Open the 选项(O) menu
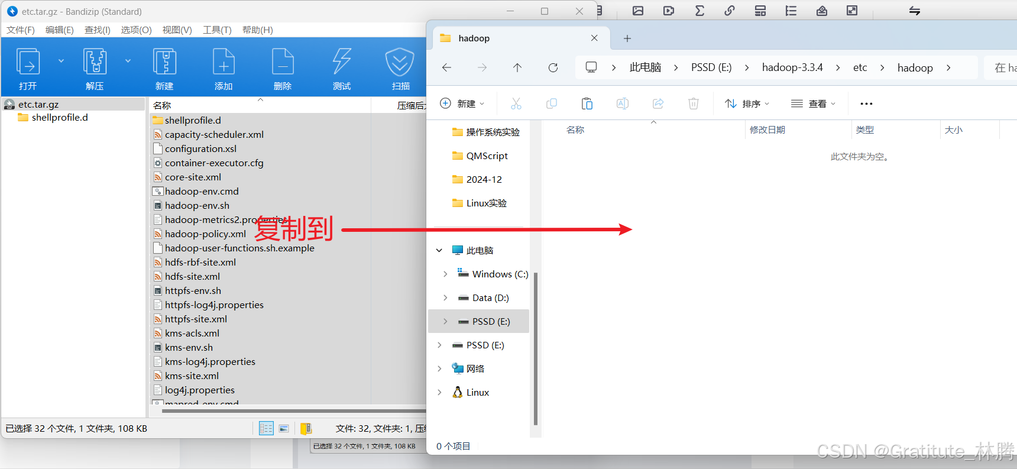The image size is (1017, 469). (137, 30)
